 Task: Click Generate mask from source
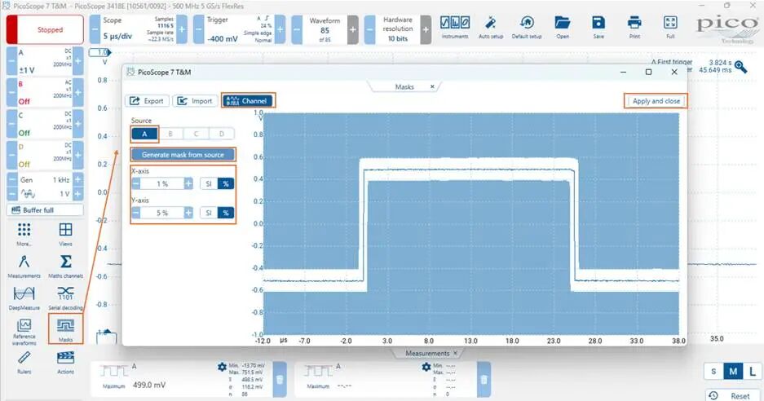(183, 155)
